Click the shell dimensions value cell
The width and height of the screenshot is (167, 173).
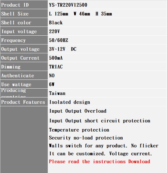click(107, 13)
